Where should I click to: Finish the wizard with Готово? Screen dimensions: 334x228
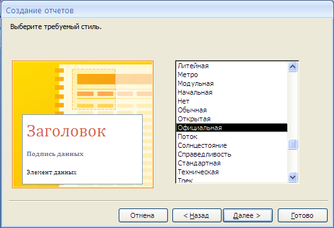(302, 215)
